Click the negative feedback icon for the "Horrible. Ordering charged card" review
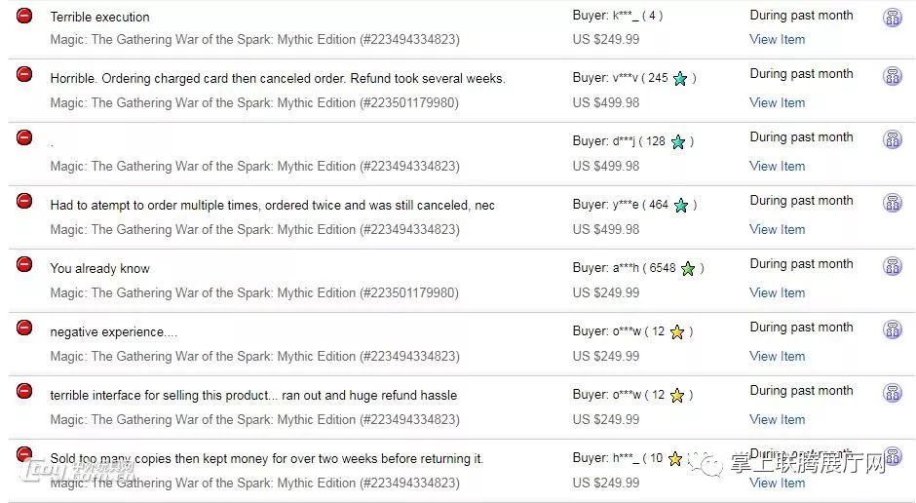Image resolution: width=916 pixels, height=503 pixels. [x=24, y=75]
